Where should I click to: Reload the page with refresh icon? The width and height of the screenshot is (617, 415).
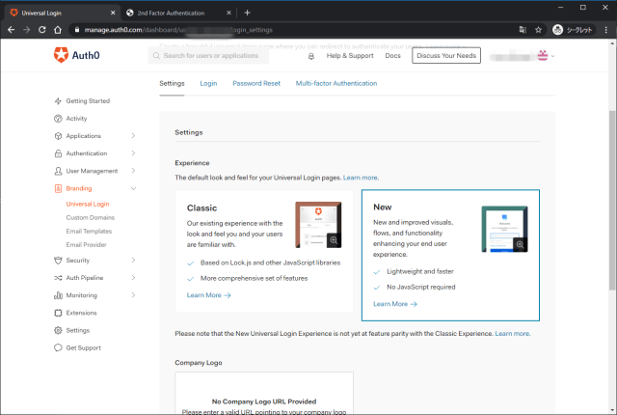pyautogui.click(x=42, y=30)
